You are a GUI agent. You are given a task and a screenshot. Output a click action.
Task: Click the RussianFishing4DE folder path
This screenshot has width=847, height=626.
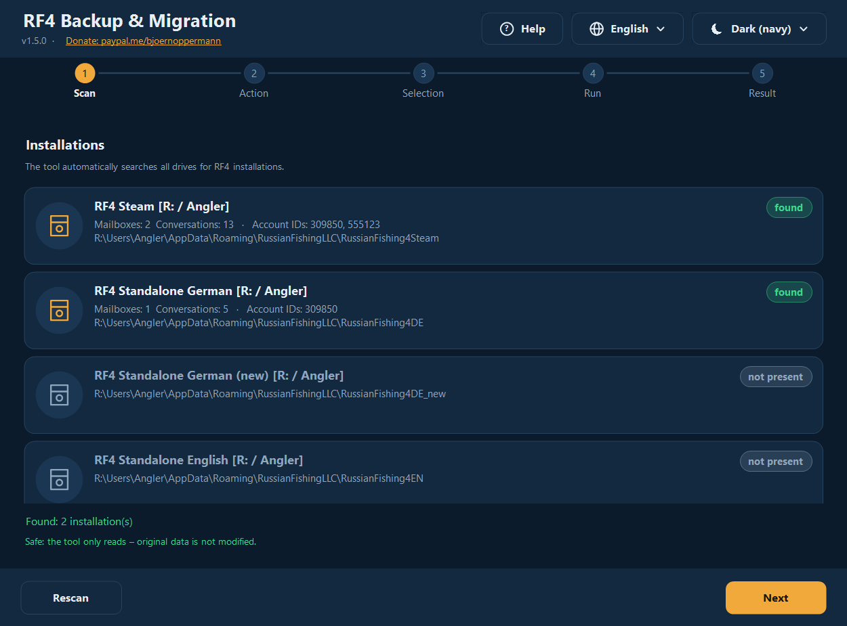(x=259, y=323)
